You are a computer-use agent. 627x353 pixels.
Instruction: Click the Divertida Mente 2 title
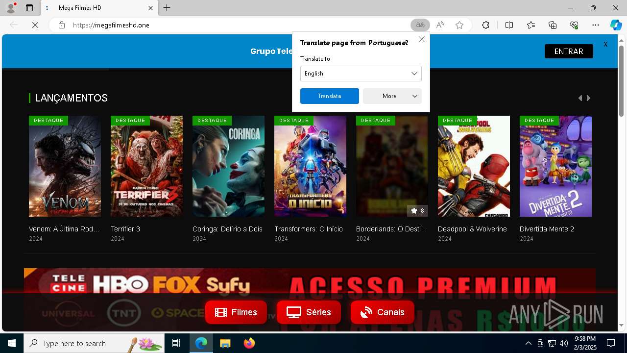547,229
